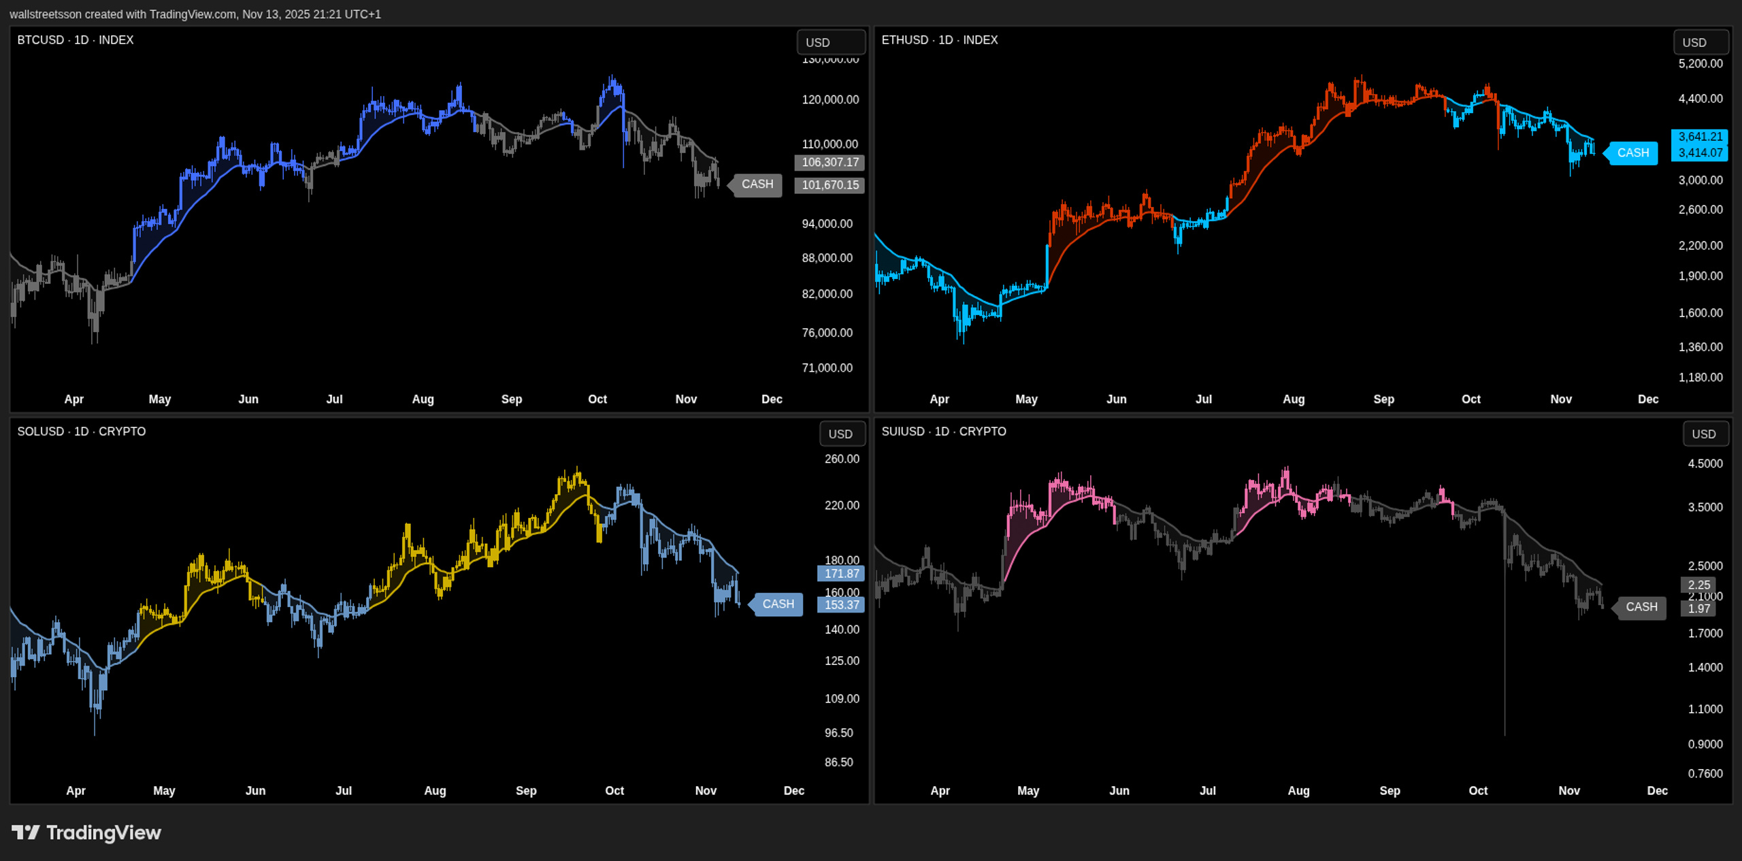Open the USD currency selector on SOLUSD chart

coord(842,434)
